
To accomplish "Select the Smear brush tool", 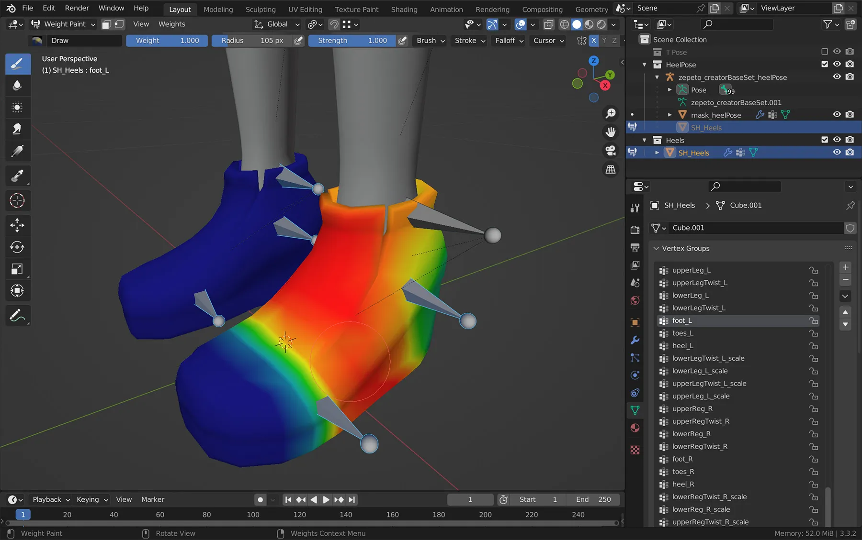I will pos(17,129).
